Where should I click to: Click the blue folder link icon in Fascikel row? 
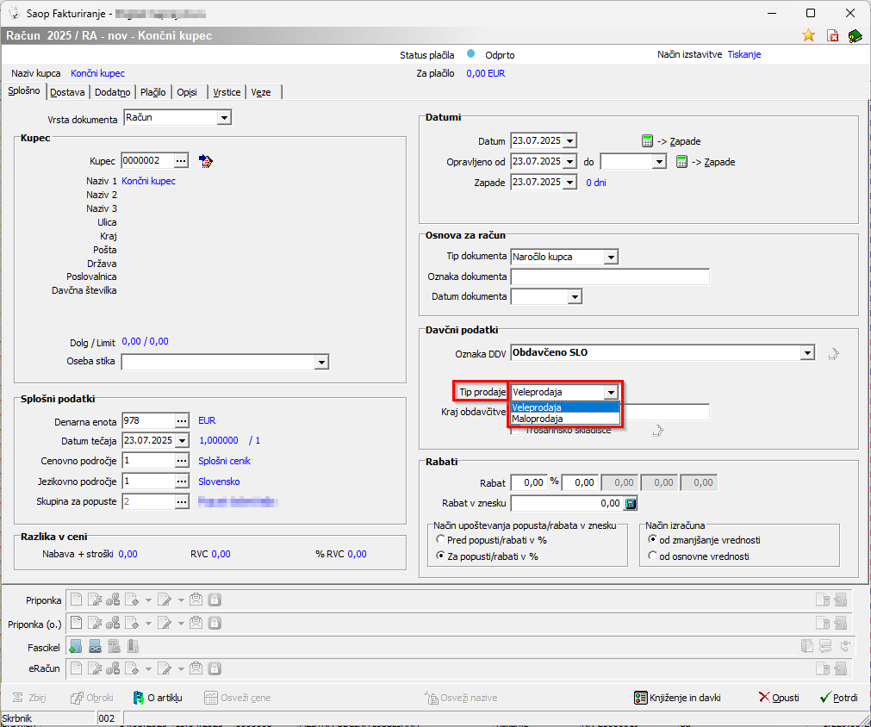(95, 646)
